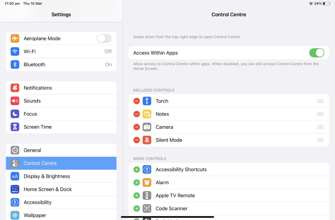
Task: Remove Camera using its red minus button
Action: [x=136, y=127]
